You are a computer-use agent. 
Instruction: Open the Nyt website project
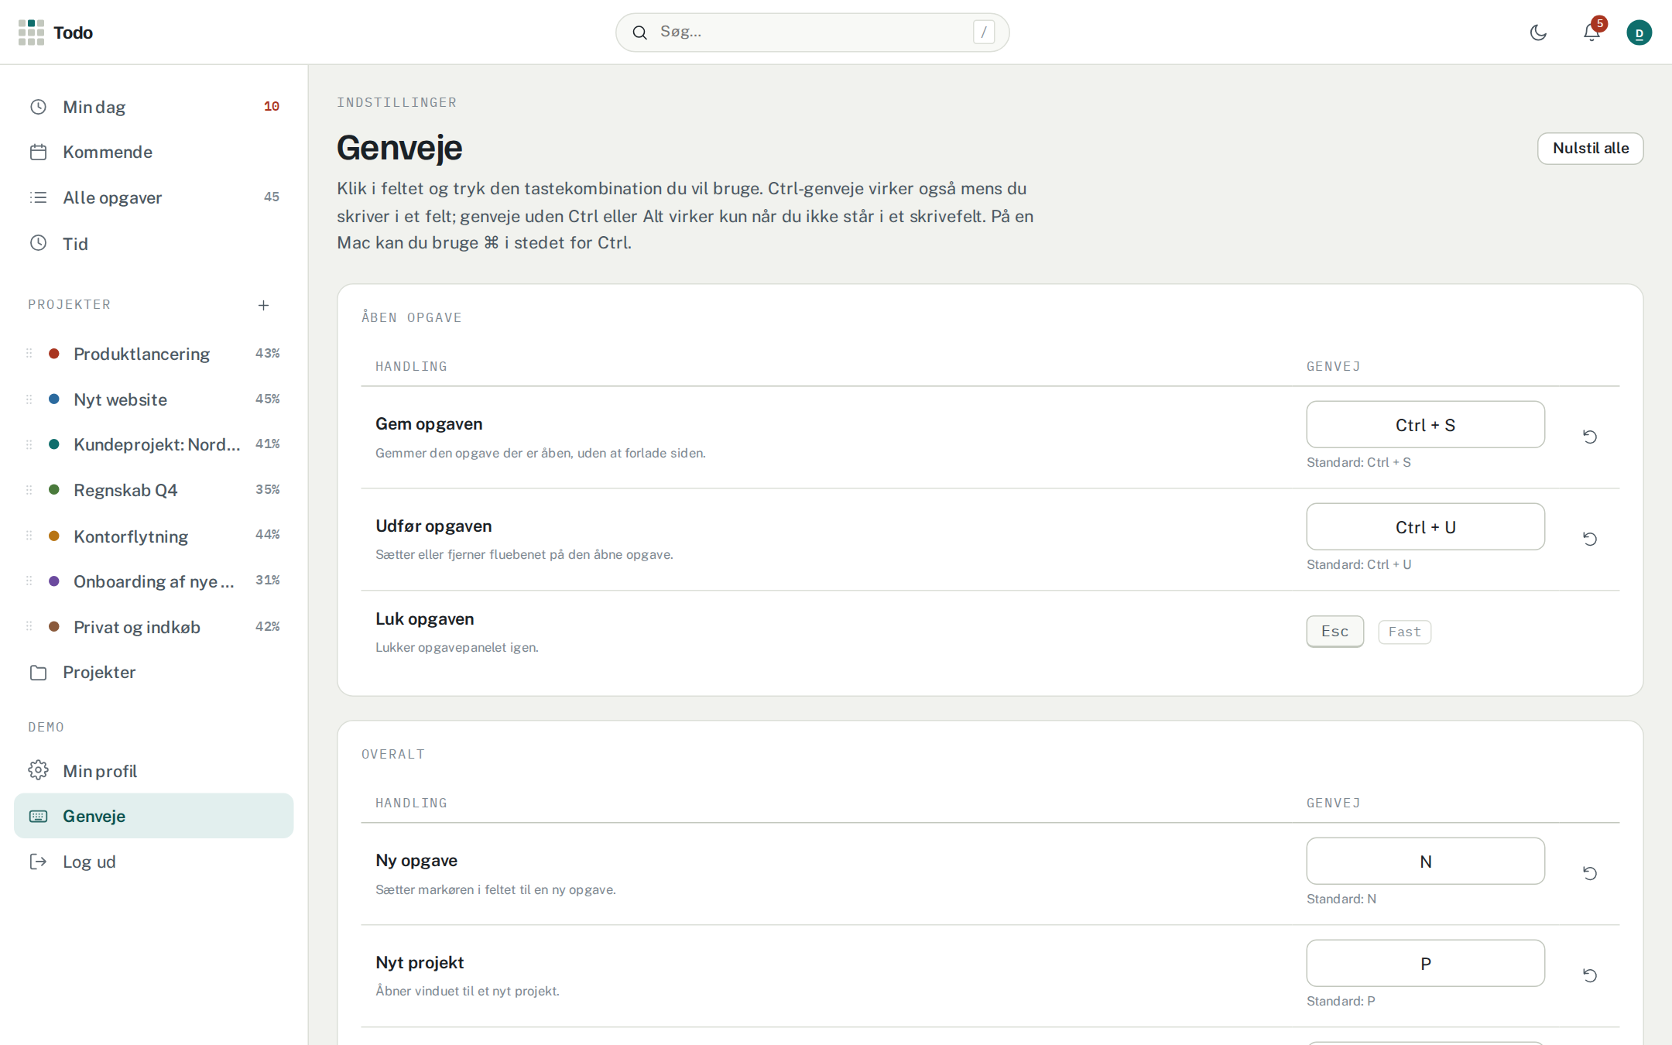coord(153,399)
